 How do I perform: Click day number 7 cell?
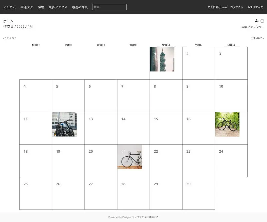pos(133,96)
